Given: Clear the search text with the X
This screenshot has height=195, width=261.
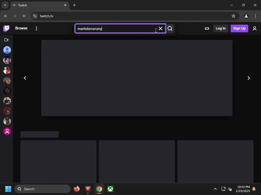Looking at the screenshot, I should (x=161, y=28).
